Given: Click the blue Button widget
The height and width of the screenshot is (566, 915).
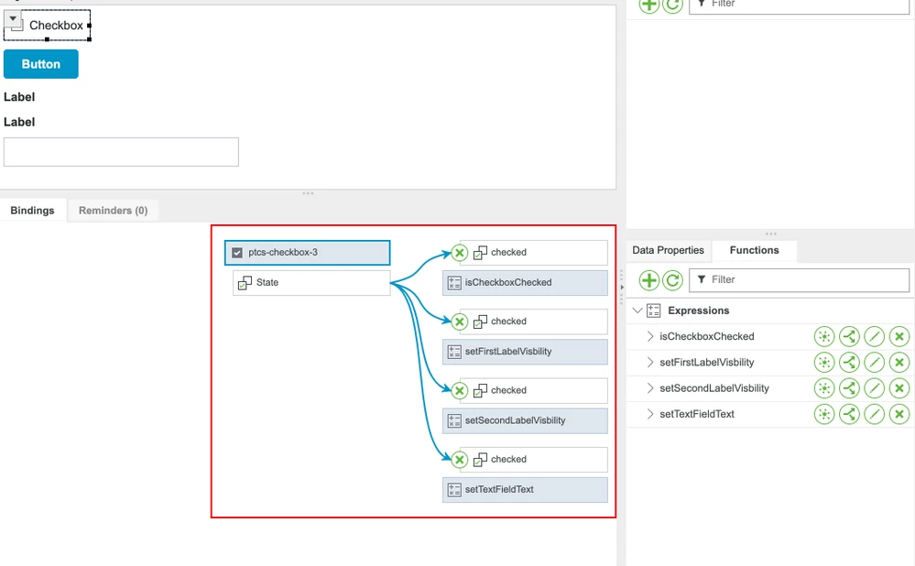Looking at the screenshot, I should pyautogui.click(x=41, y=64).
